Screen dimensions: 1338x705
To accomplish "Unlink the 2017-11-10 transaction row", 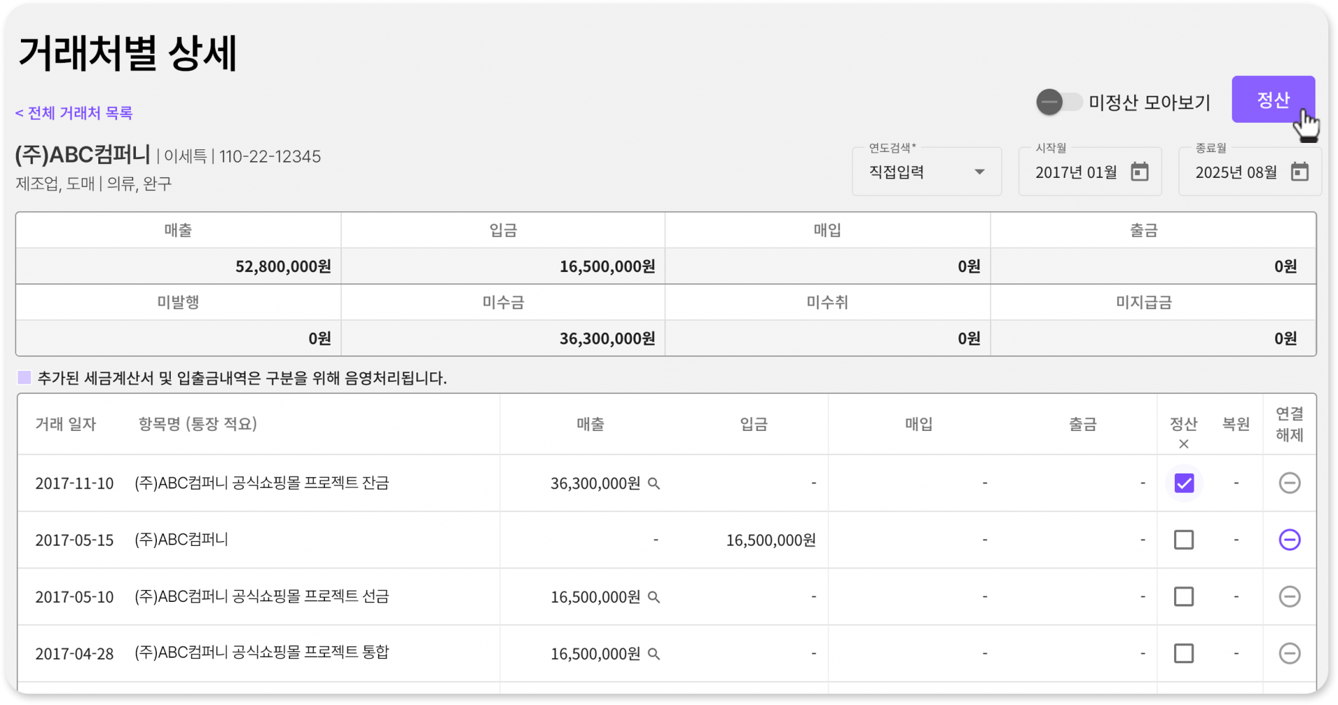I will click(x=1289, y=483).
